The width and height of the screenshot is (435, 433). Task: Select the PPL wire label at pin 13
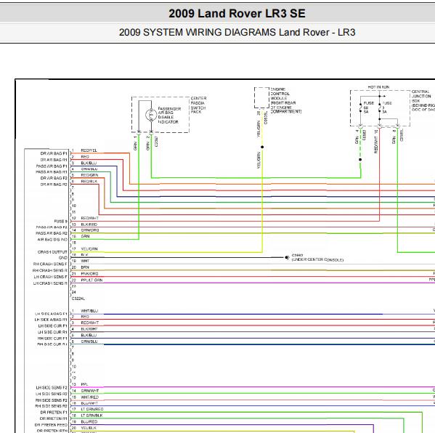point(84,384)
